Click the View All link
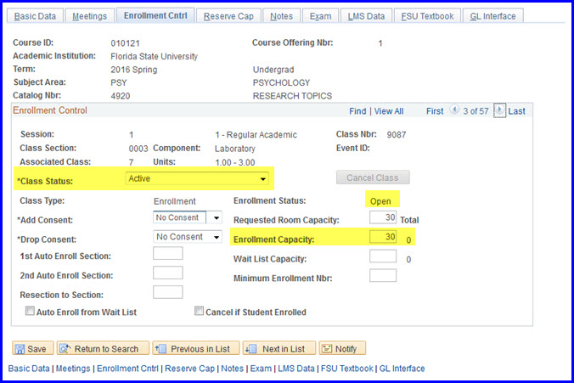The height and width of the screenshot is (383, 574). (x=389, y=111)
